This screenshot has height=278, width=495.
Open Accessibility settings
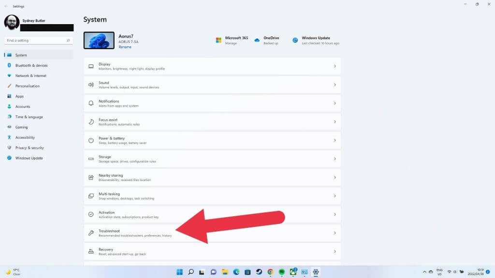click(39, 138)
